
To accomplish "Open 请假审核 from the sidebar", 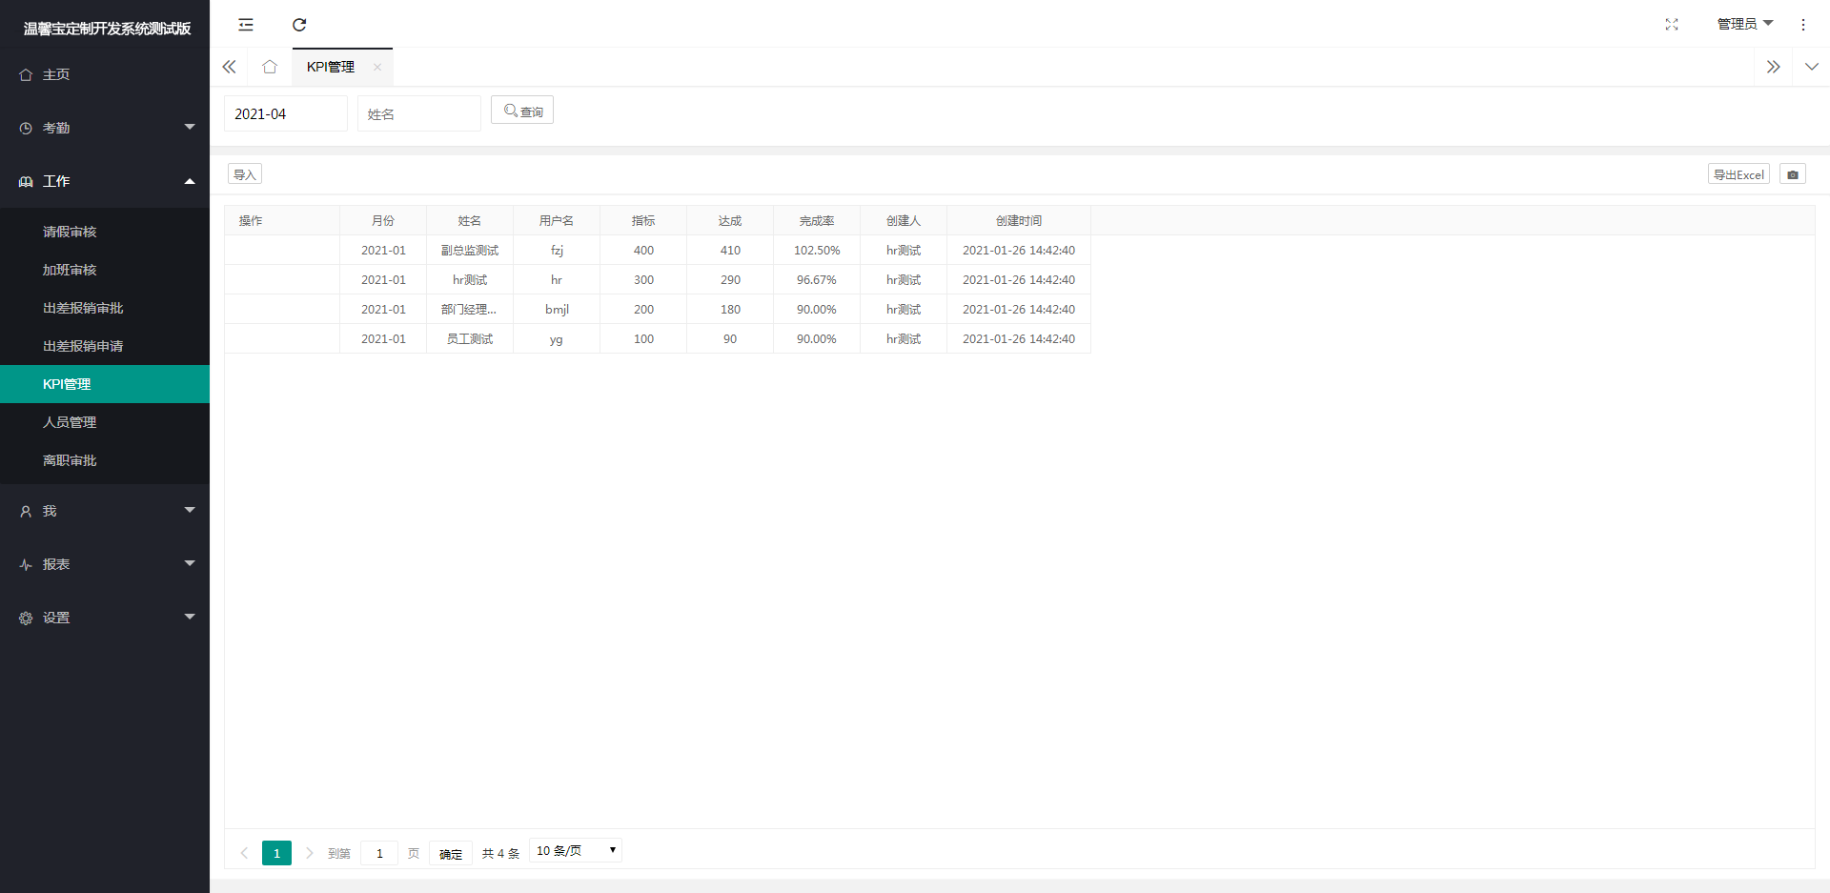I will pos(70,232).
